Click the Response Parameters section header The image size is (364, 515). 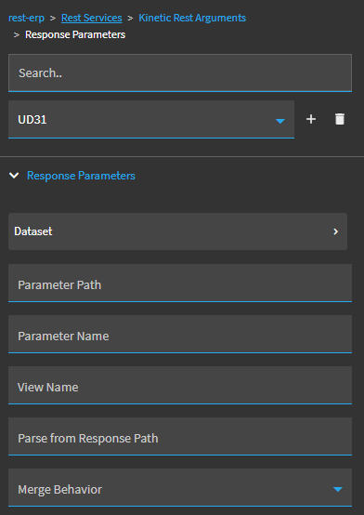(x=81, y=176)
